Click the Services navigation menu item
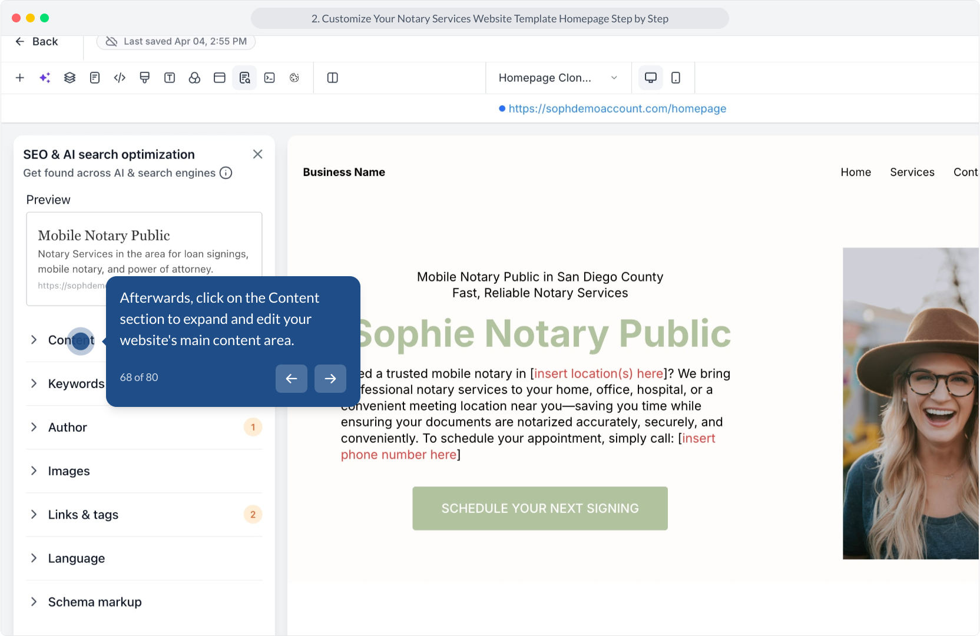Image resolution: width=980 pixels, height=636 pixels. pos(912,172)
